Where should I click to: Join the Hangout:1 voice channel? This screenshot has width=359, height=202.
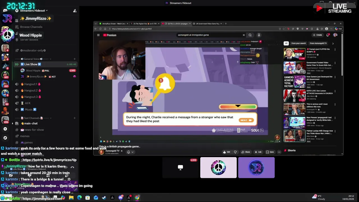(x=32, y=84)
